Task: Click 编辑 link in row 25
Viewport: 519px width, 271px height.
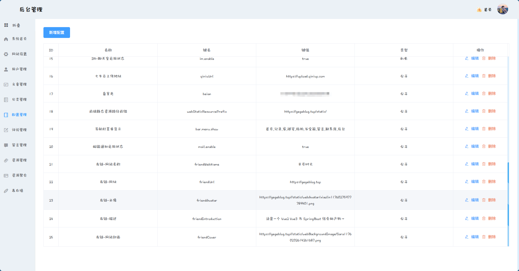Action: (x=475, y=237)
